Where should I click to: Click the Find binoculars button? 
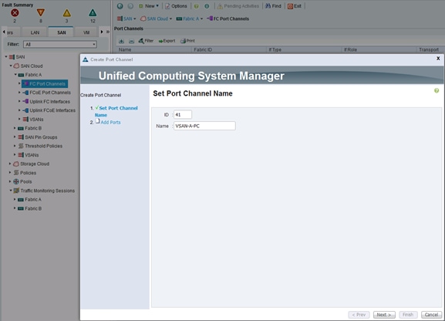click(273, 6)
